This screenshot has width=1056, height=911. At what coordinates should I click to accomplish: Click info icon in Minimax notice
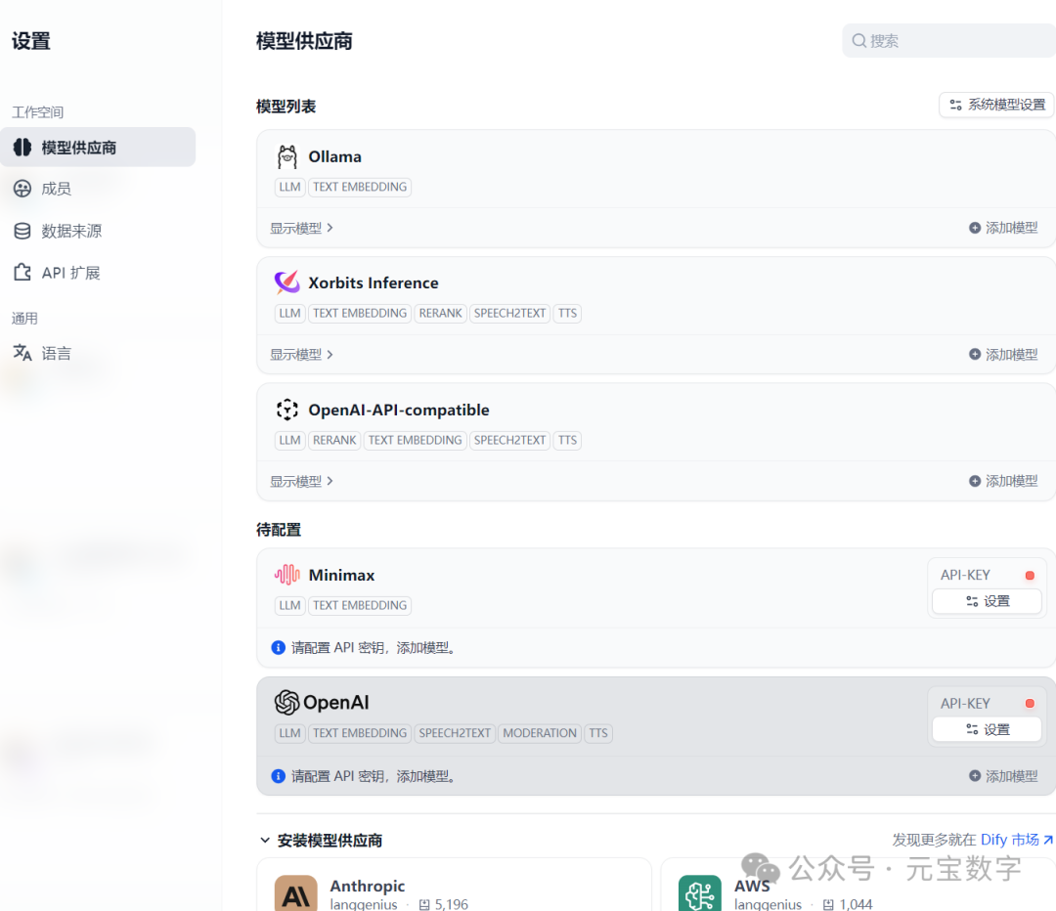click(x=278, y=647)
